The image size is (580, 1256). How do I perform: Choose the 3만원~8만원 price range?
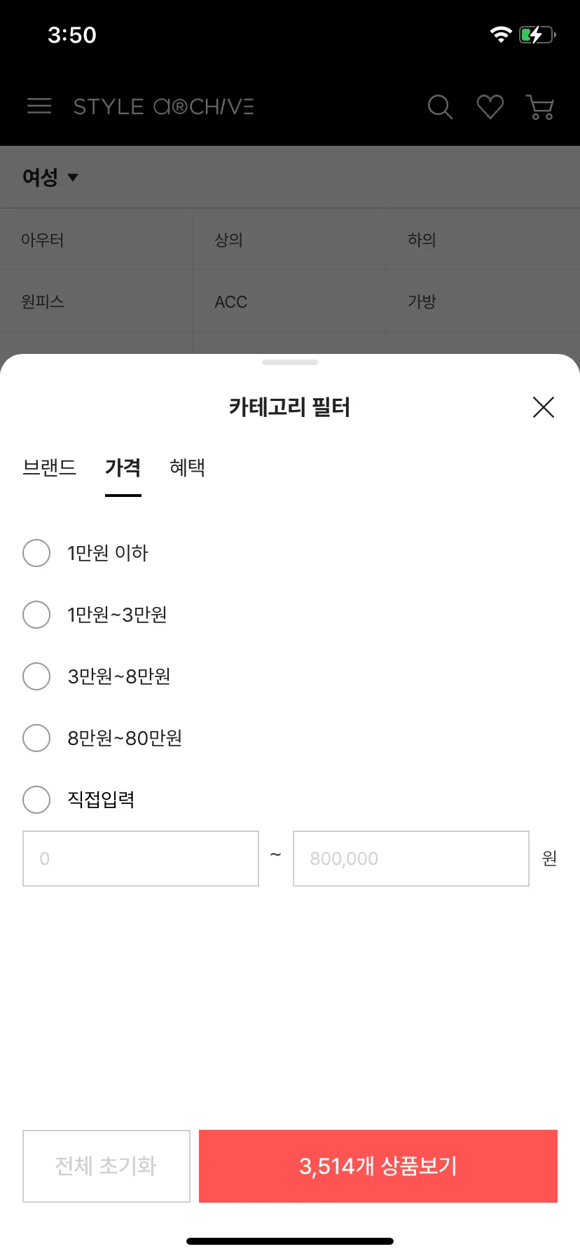[x=97, y=676]
